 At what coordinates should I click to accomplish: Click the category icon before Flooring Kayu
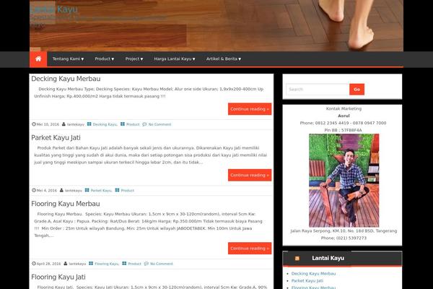point(91,264)
